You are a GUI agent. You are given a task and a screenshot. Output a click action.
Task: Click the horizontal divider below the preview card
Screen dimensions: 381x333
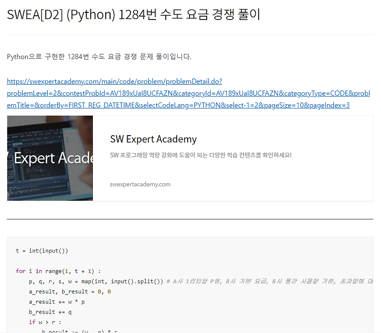click(190, 218)
